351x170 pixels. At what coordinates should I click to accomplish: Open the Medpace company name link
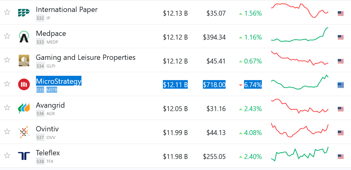point(51,33)
